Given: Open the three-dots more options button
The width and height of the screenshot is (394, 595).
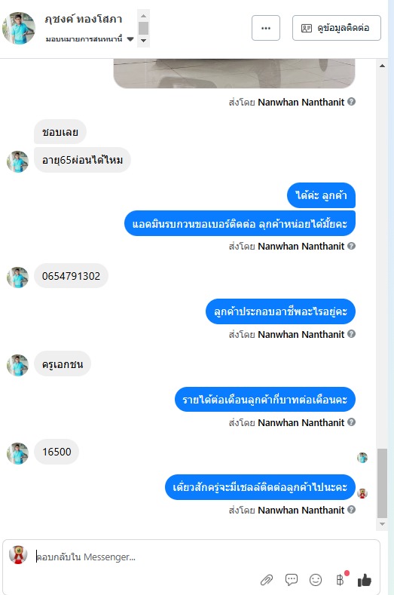Looking at the screenshot, I should coord(266,28).
